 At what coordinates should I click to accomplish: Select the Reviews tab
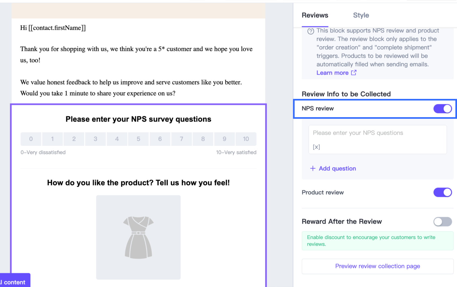point(315,15)
